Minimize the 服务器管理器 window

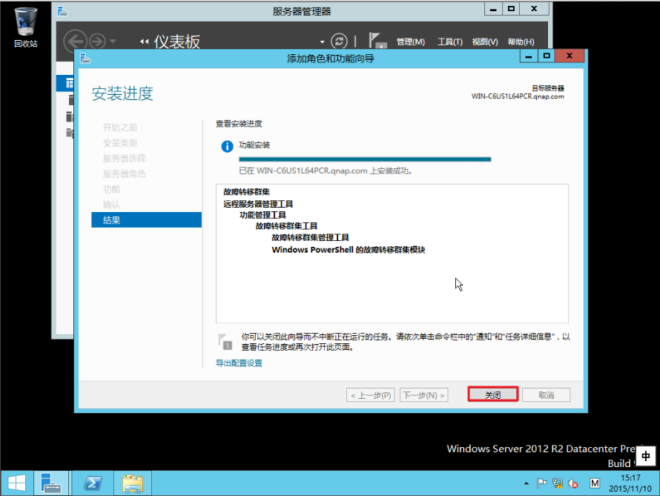coord(493,9)
